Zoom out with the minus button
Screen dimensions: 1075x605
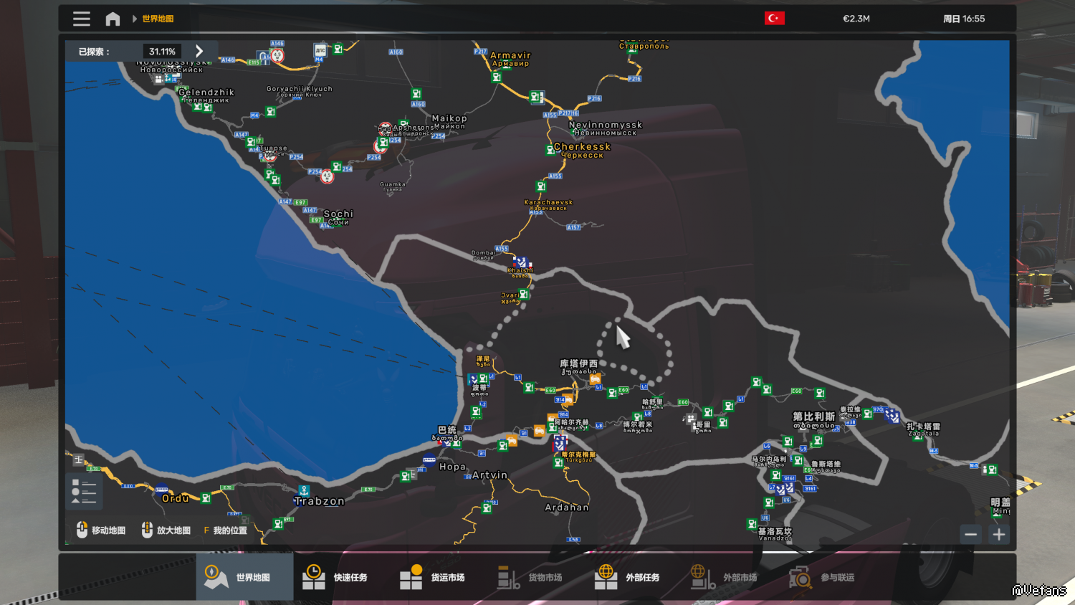pyautogui.click(x=970, y=534)
